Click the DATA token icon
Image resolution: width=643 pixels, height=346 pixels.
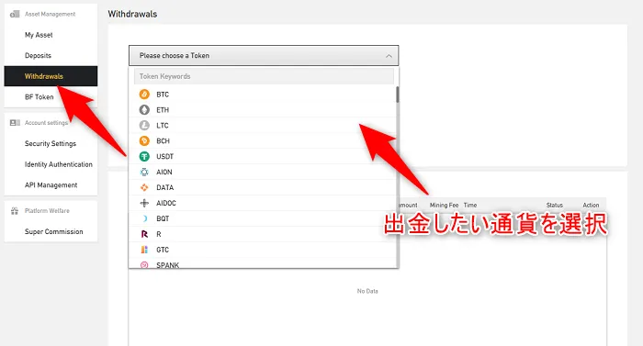coord(144,188)
